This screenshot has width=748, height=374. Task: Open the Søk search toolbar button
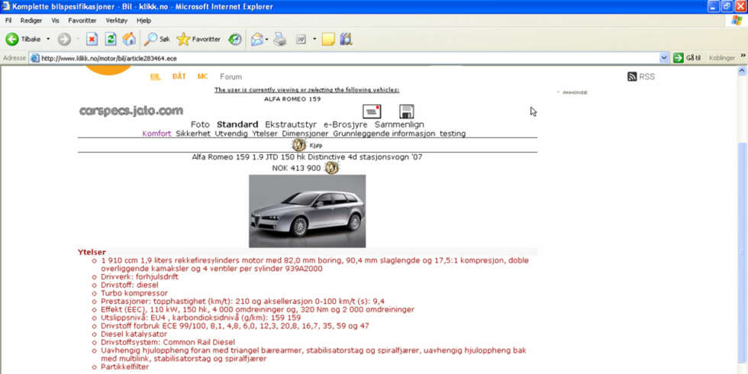pyautogui.click(x=157, y=39)
